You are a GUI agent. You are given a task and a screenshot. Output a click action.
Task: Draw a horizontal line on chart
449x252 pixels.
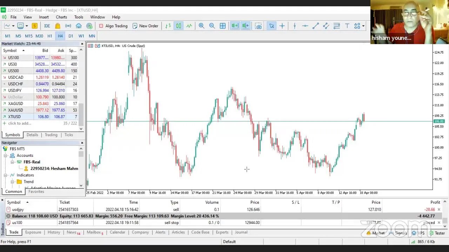click(x=305, y=26)
